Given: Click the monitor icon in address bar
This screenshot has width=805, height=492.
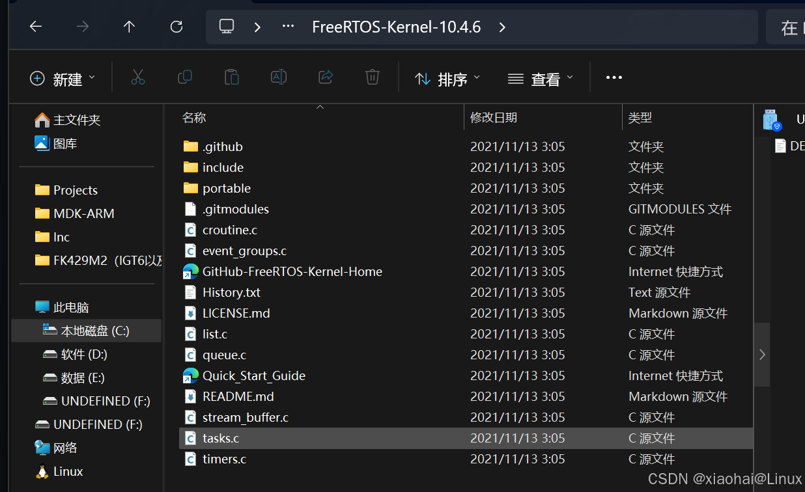Looking at the screenshot, I should click(226, 27).
